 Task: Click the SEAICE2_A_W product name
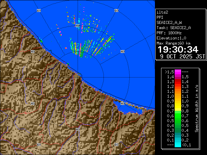click(x=169, y=23)
